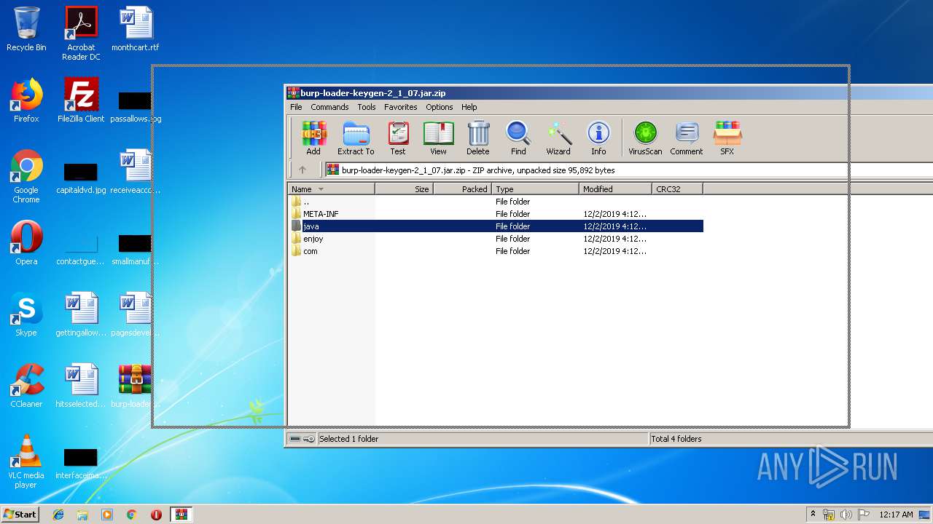This screenshot has height=524, width=933.
Task: Sort by the Name column header
Action: [x=332, y=189]
